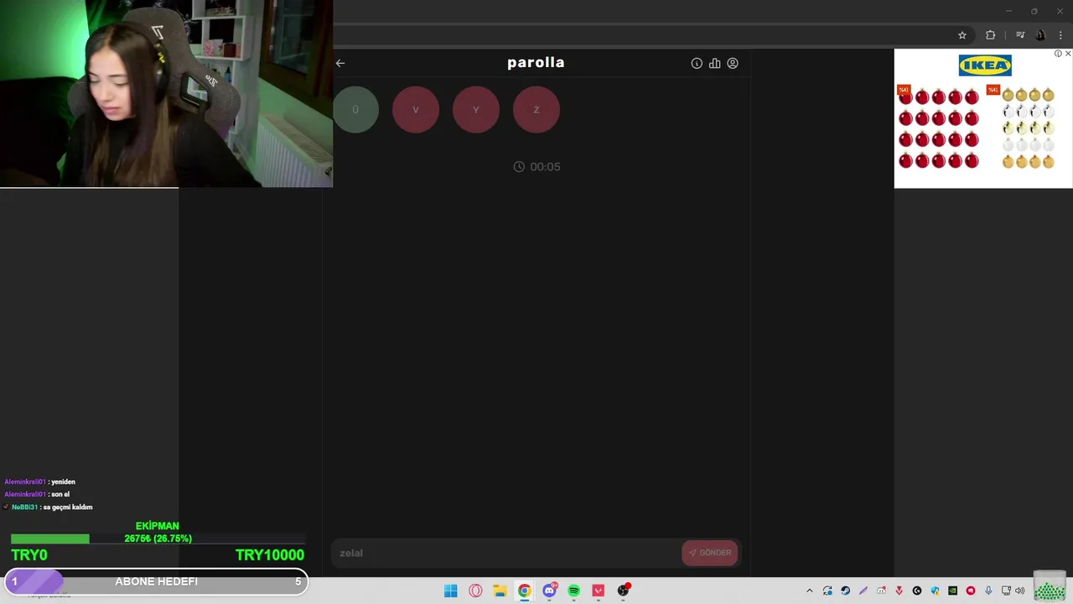The image size is (1073, 604).
Task: Click the TRY0 goal label
Action: click(x=29, y=555)
